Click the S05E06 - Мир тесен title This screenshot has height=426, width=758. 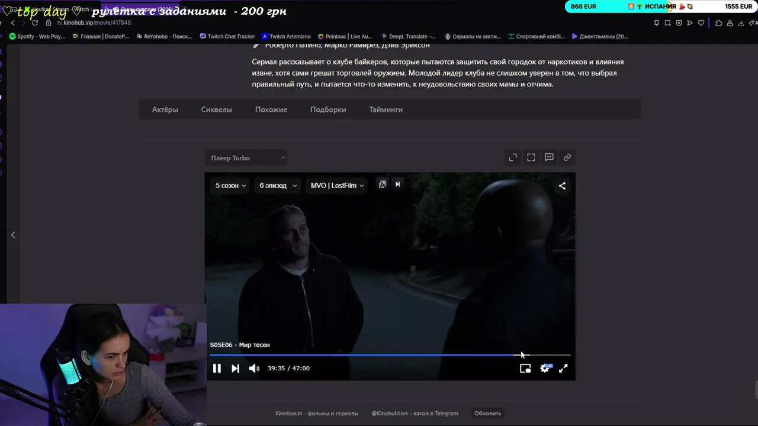240,345
